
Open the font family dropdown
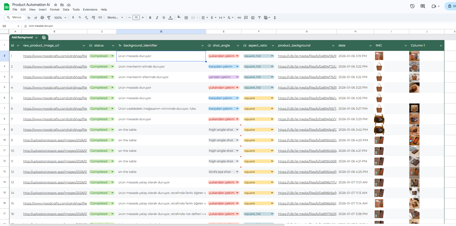115,18
